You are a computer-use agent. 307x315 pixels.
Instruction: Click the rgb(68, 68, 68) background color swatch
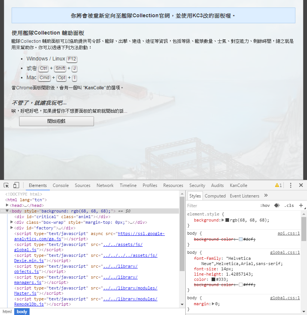tap(228, 220)
